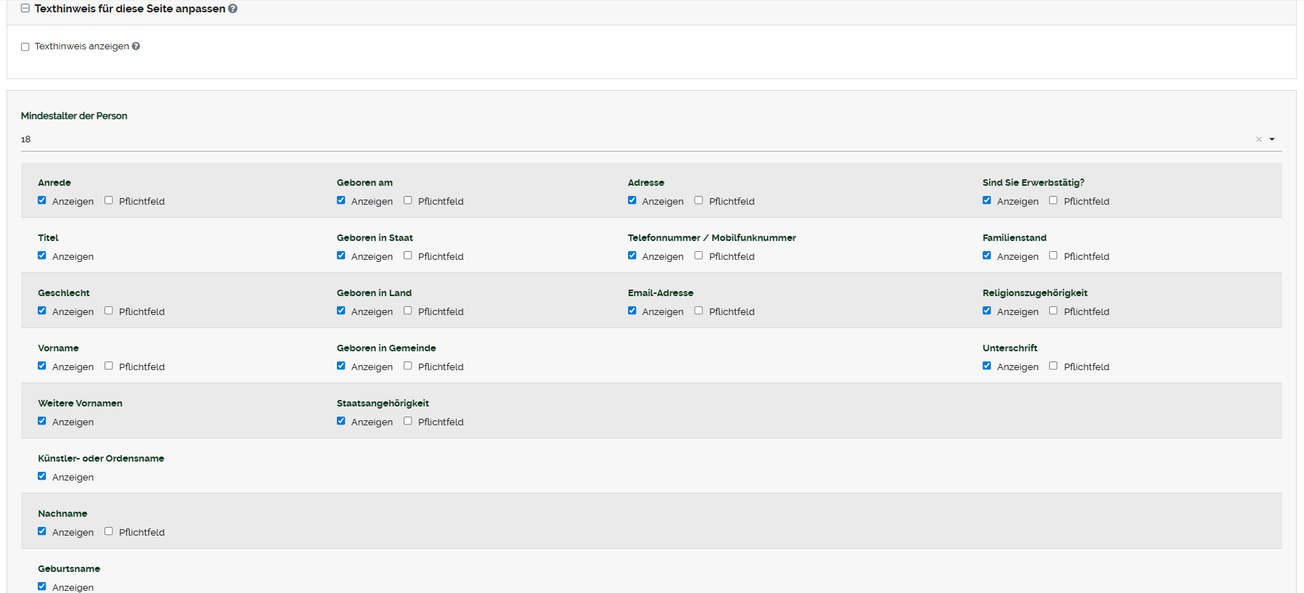Hide the Künstler- oder Ordensname field

pyautogui.click(x=42, y=476)
